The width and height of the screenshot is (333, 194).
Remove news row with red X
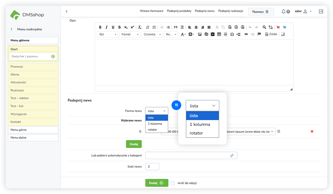pos(312,131)
